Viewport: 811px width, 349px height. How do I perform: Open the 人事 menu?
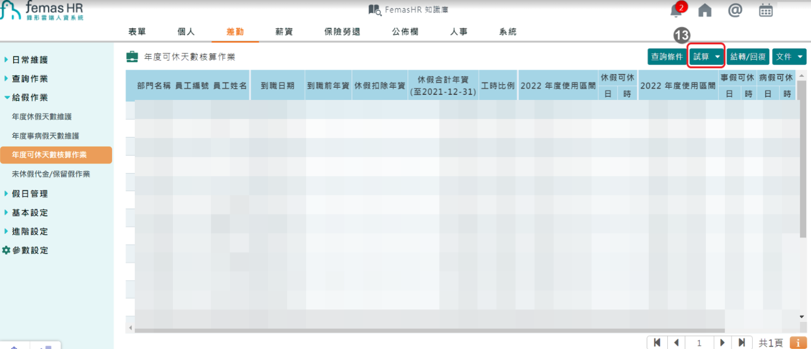coord(458,32)
